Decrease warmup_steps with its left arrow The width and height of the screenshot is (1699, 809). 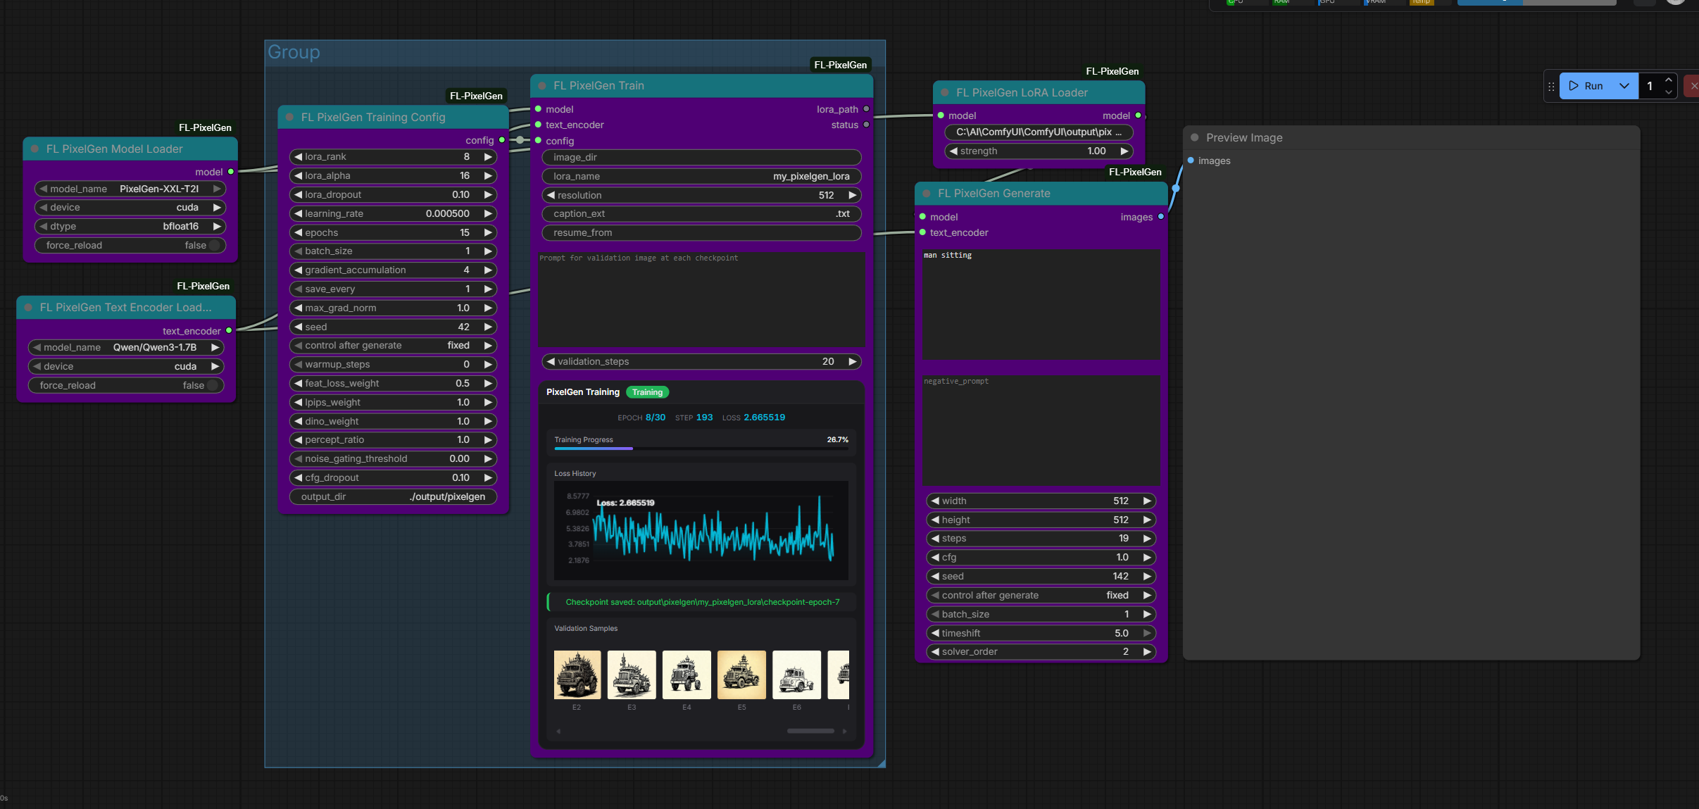click(298, 365)
